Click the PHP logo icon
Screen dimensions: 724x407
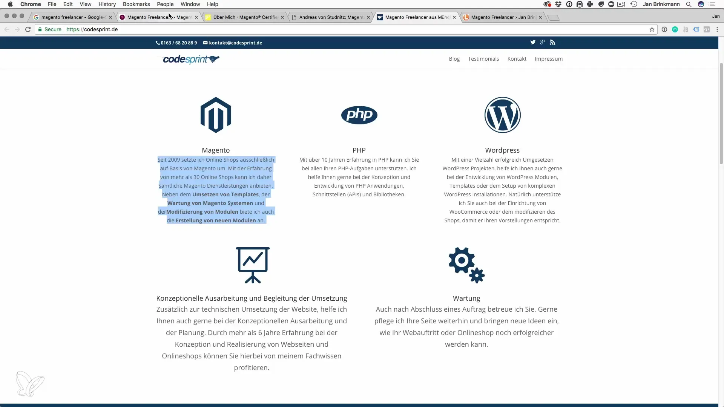point(359,115)
